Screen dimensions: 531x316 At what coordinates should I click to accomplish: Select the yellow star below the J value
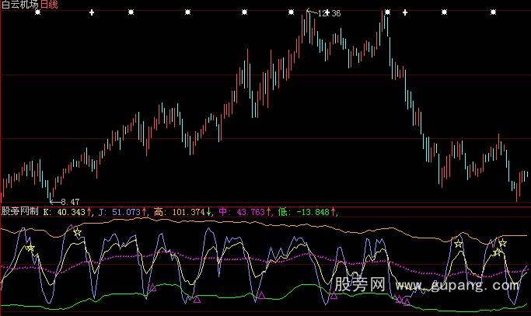coord(77,232)
